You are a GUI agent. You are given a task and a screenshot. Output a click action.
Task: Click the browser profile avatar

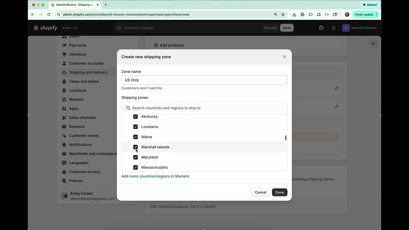coord(347,14)
